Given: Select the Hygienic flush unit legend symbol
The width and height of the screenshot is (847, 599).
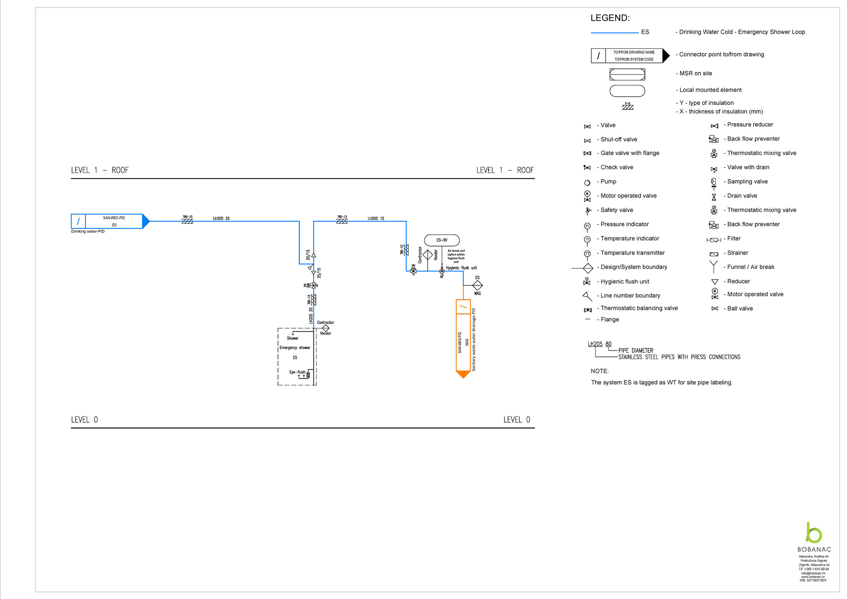Looking at the screenshot, I should [x=587, y=281].
